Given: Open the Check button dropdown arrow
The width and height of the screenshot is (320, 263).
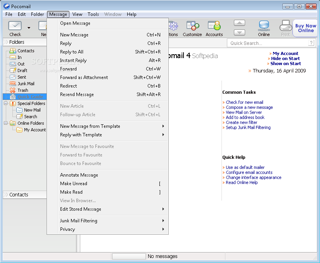Looking at the screenshot, I should pos(29,28).
